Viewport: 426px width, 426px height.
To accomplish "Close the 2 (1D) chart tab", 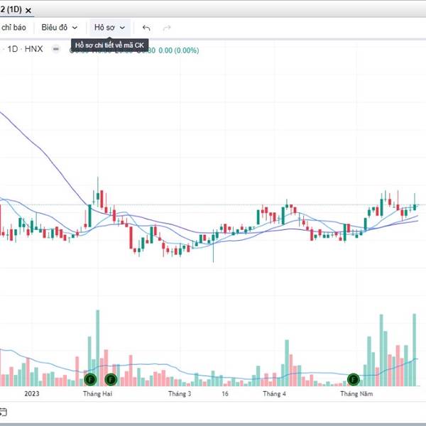I will pyautogui.click(x=28, y=11).
